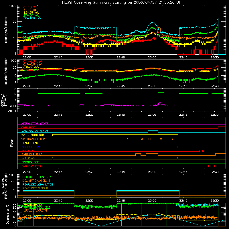Select the ECLIPSE_FLAG label
This screenshot has width=229, height=229.
(31, 147)
